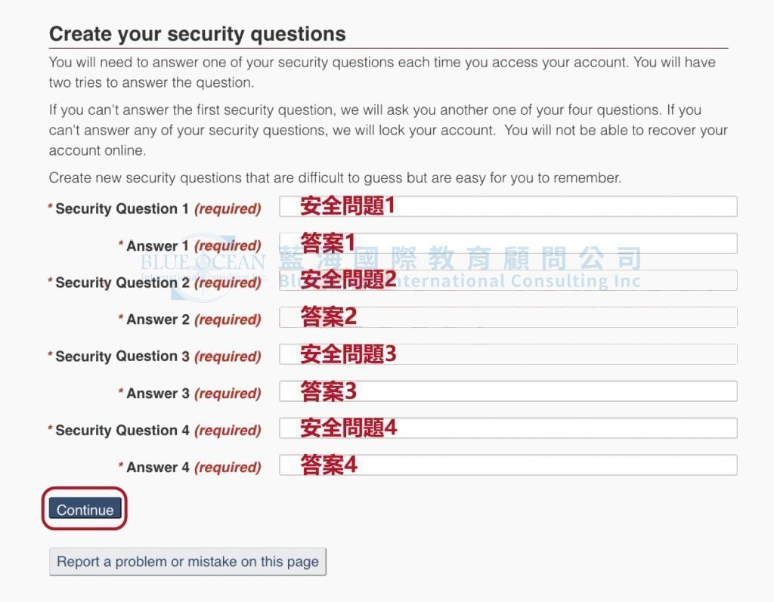Select the Answer 3 (required) label

190,394
